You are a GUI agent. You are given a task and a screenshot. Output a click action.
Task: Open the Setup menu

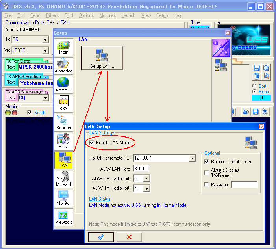pos(162,15)
